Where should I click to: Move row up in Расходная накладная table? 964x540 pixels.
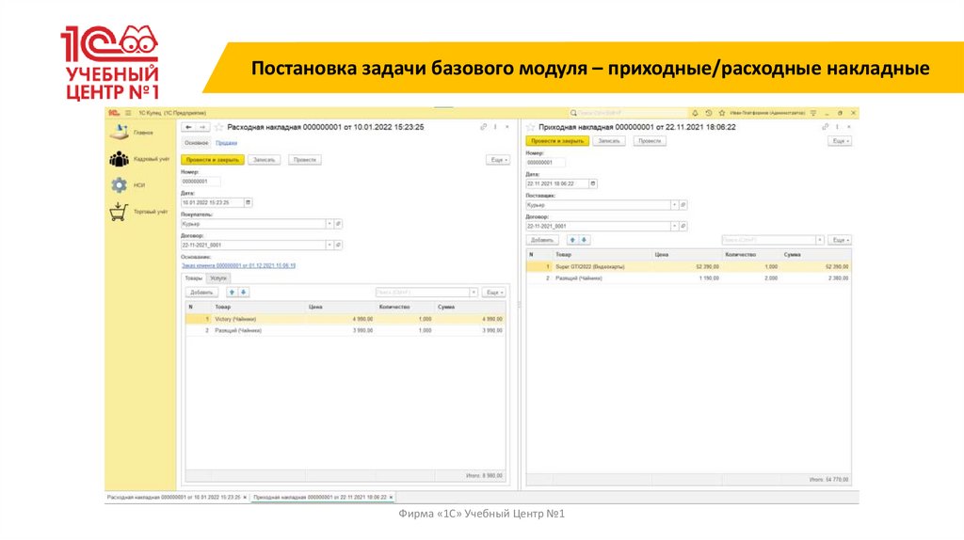point(232,293)
